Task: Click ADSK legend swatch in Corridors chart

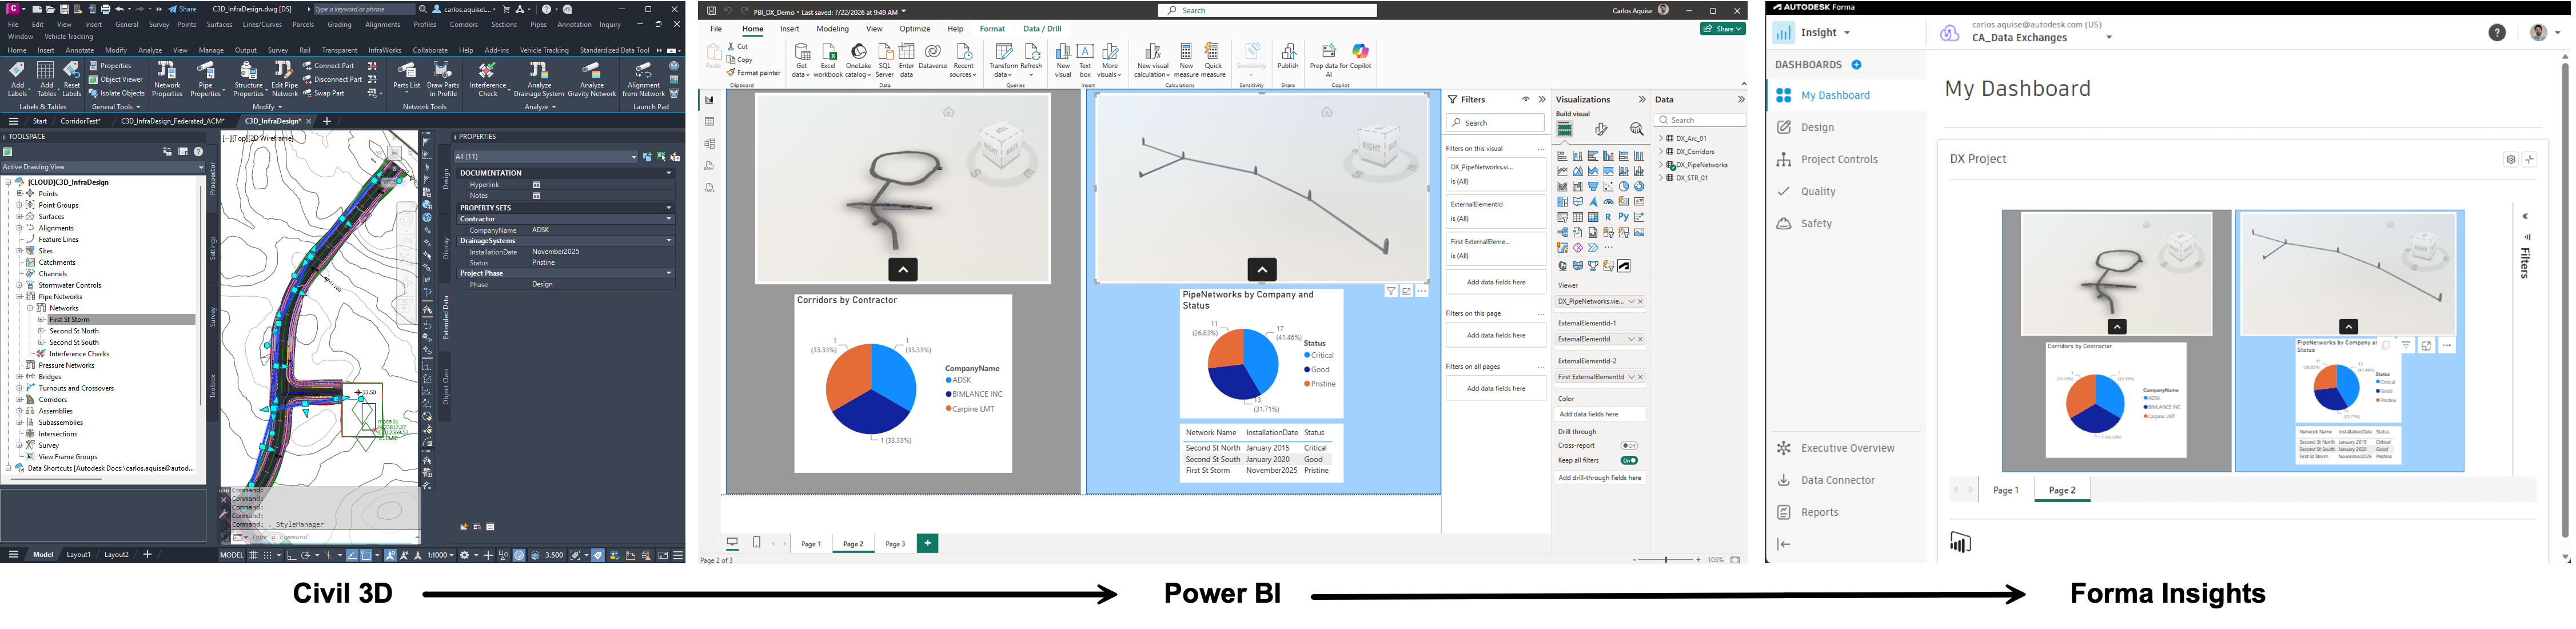Action: pyautogui.click(x=948, y=380)
